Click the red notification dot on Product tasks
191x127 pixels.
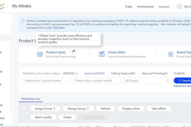point(74,51)
